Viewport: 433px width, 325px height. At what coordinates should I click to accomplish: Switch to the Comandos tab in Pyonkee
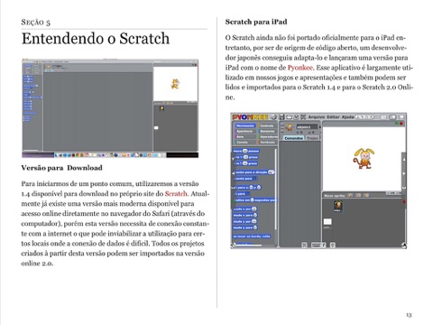click(293, 138)
